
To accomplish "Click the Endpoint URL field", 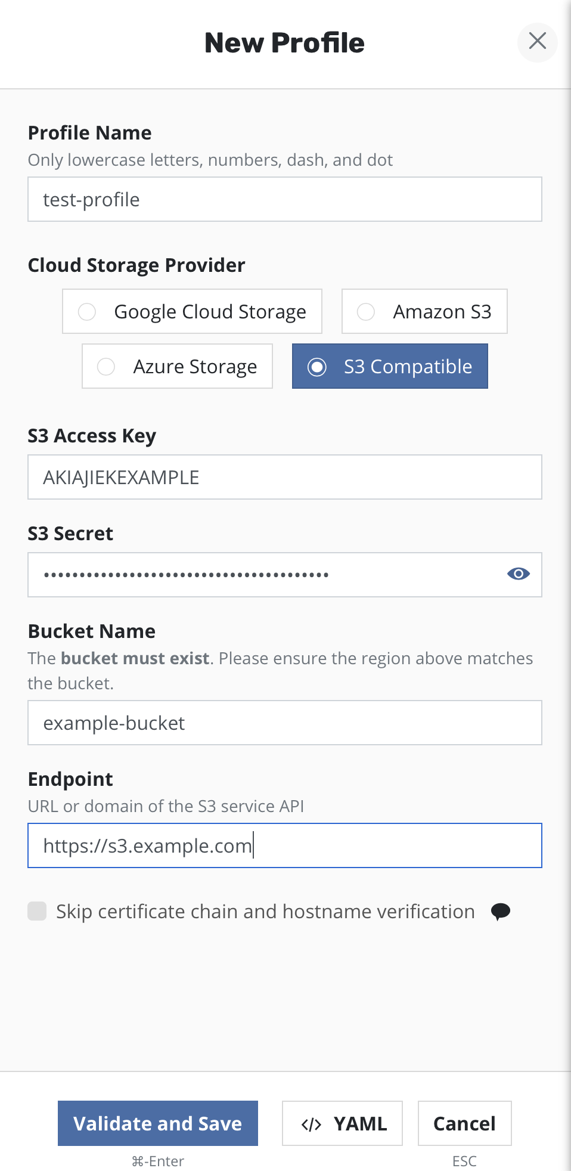I will tap(284, 845).
